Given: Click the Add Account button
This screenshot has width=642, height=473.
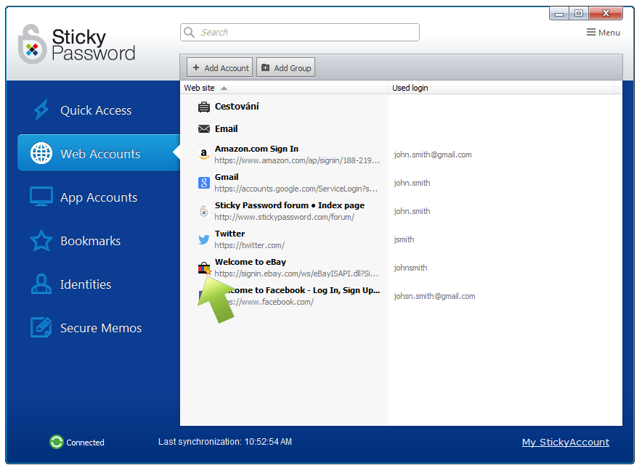Looking at the screenshot, I should (220, 67).
